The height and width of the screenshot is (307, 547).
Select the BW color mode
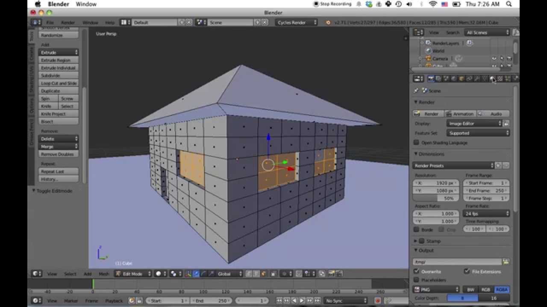click(471, 290)
